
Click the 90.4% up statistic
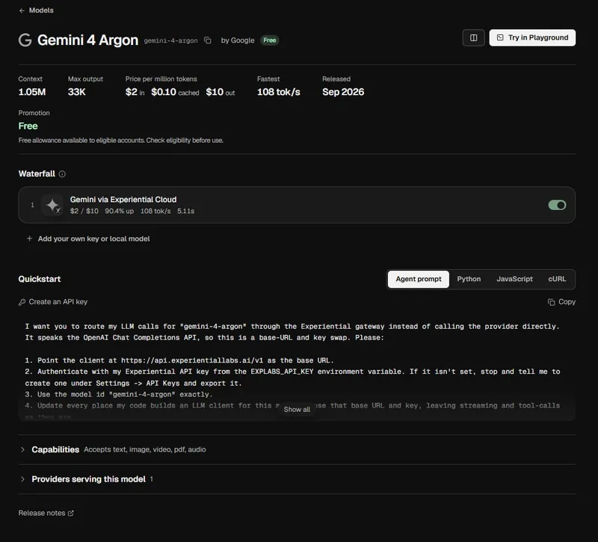tap(119, 211)
